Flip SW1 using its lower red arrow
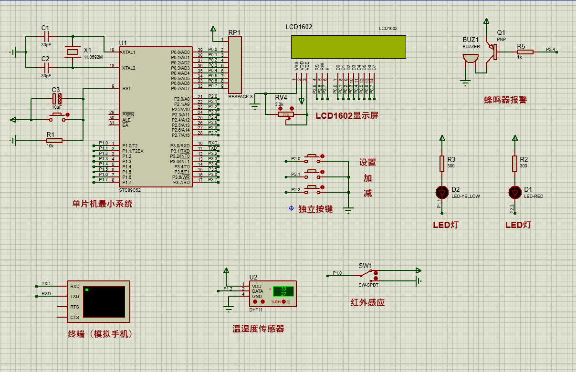Image resolution: width=576 pixels, height=372 pixels. point(376,278)
